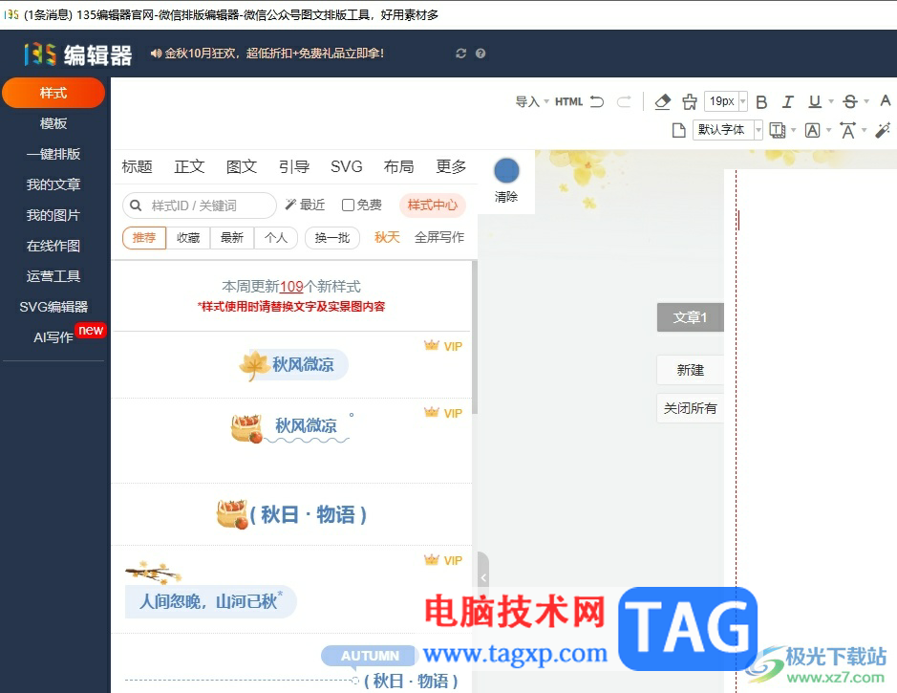Select the eraser clear-format tool
Image resolution: width=897 pixels, height=693 pixels.
pos(662,102)
